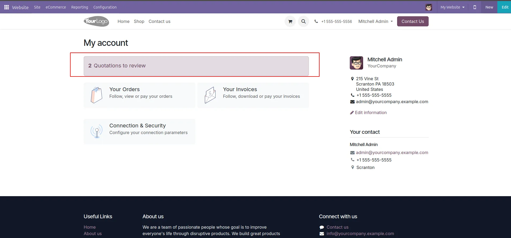Image resolution: width=511 pixels, height=238 pixels.
Task: Click the Edit information link
Action: coord(371,112)
